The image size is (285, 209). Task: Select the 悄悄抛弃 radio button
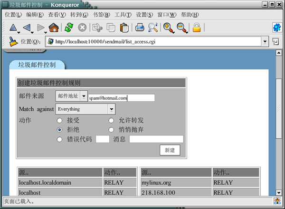pos(111,130)
